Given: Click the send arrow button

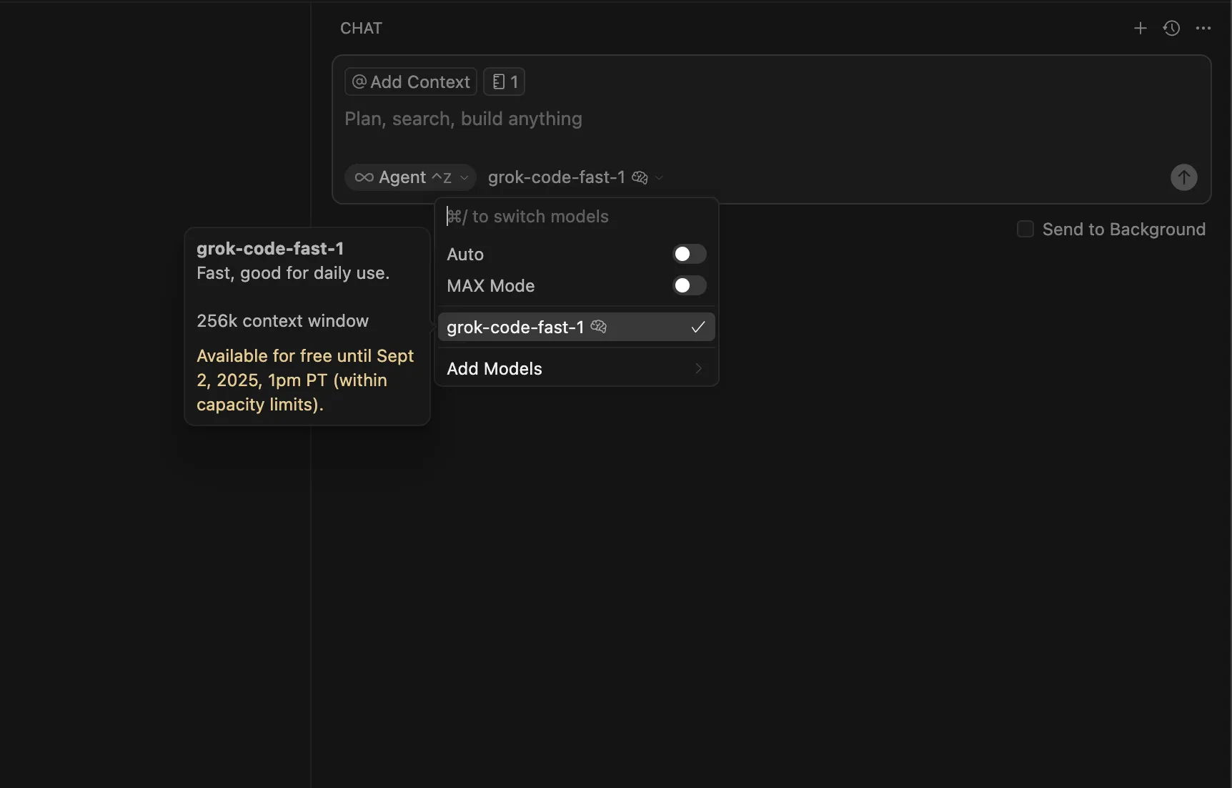Looking at the screenshot, I should (x=1183, y=177).
